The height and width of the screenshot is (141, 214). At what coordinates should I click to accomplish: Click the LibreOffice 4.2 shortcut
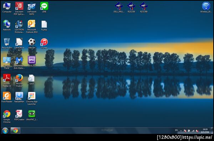[x=19, y=45]
